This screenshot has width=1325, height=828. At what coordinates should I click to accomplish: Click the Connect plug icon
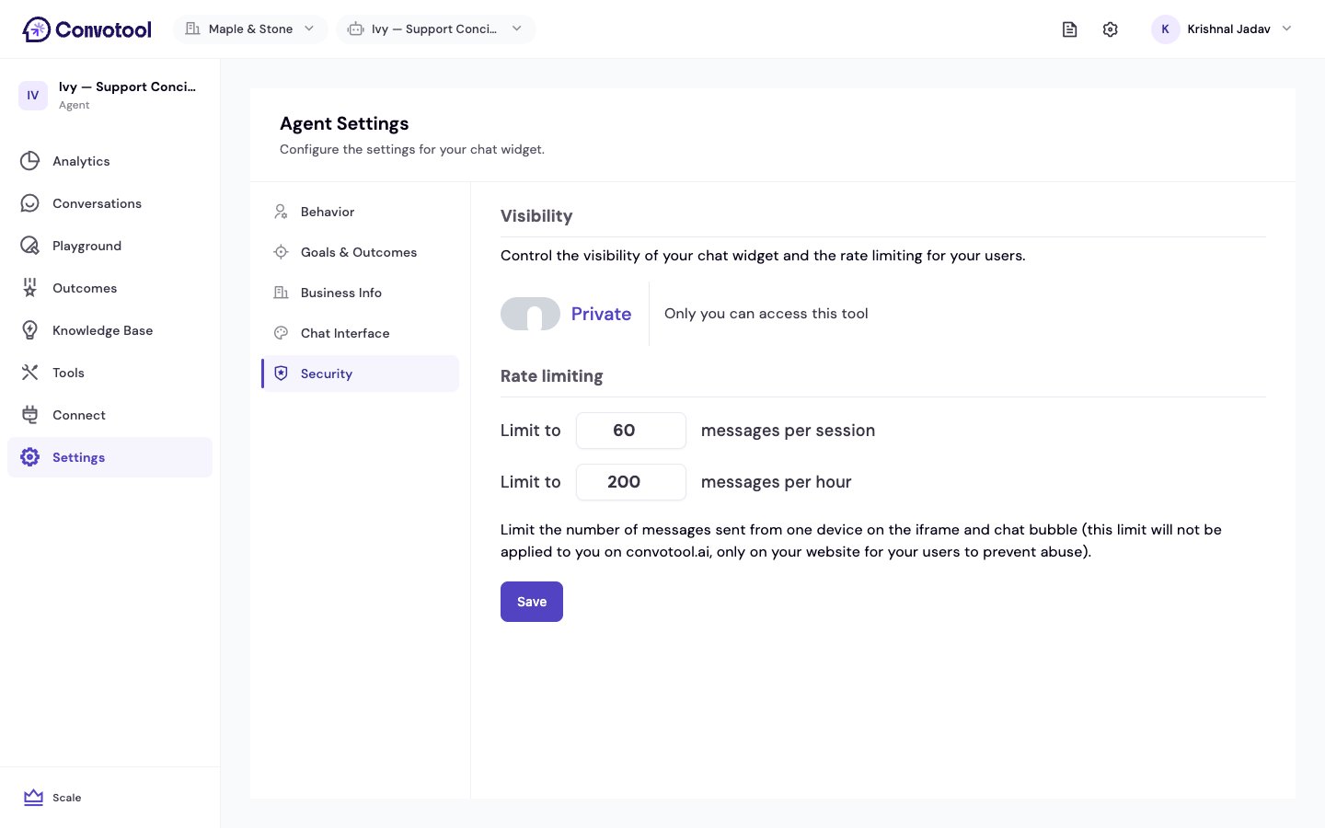point(30,415)
